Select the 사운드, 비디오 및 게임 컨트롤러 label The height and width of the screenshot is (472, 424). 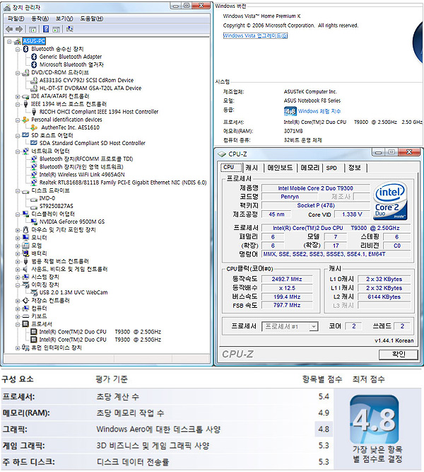pos(69,269)
